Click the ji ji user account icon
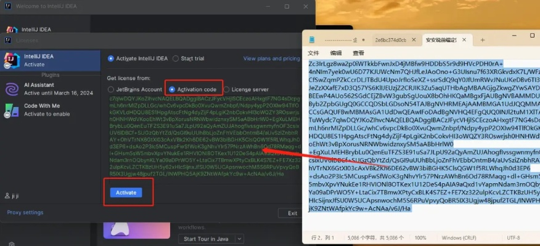 7,196
